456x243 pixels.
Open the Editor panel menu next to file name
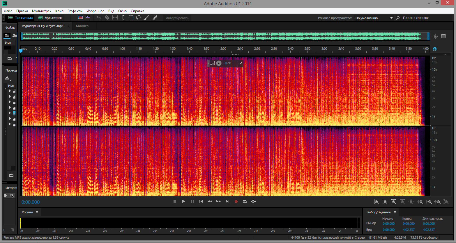click(x=68, y=26)
